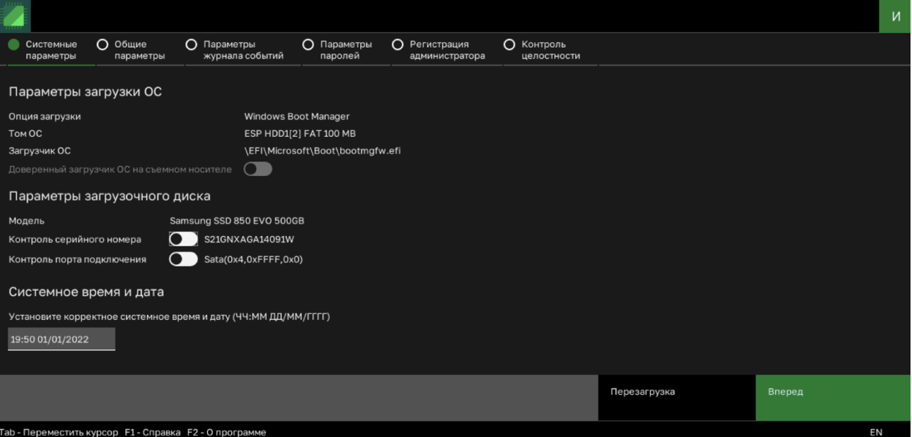Toggle Контроль серийного номера on
Viewport: 912px width, 437px height.
[x=183, y=240]
